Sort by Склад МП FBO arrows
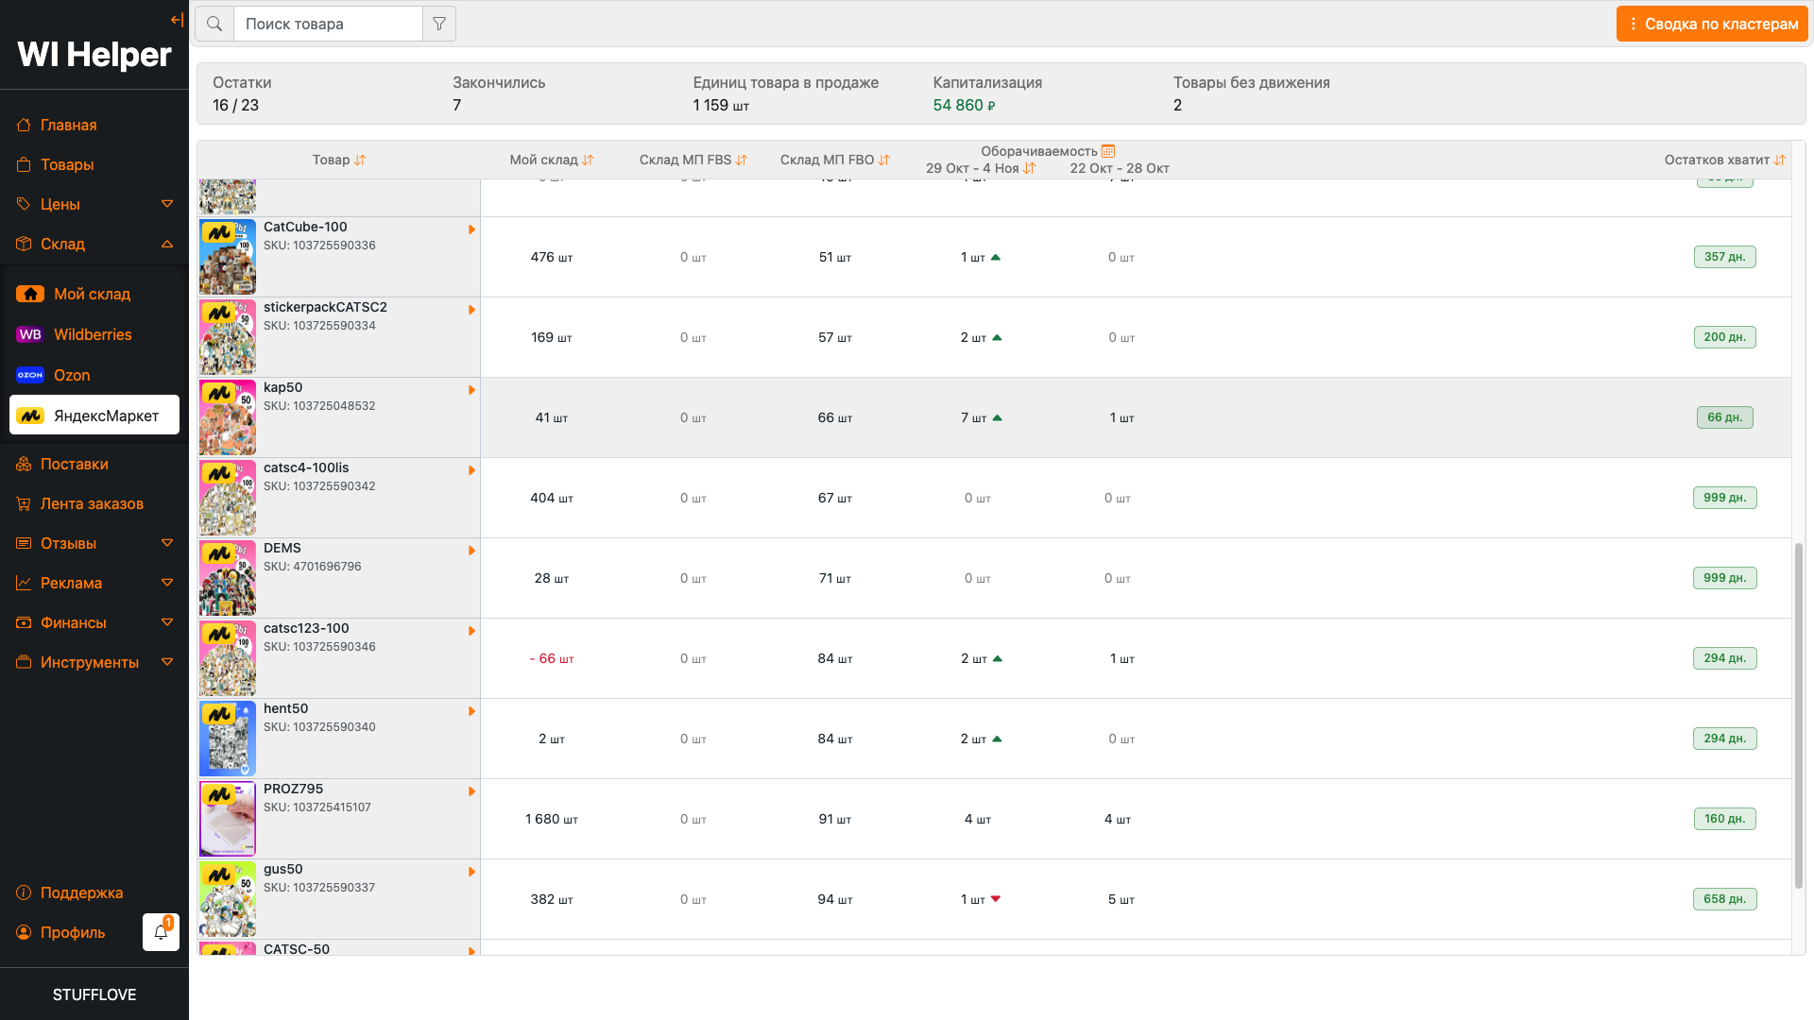Screen dimensions: 1814x1020 pos(884,161)
